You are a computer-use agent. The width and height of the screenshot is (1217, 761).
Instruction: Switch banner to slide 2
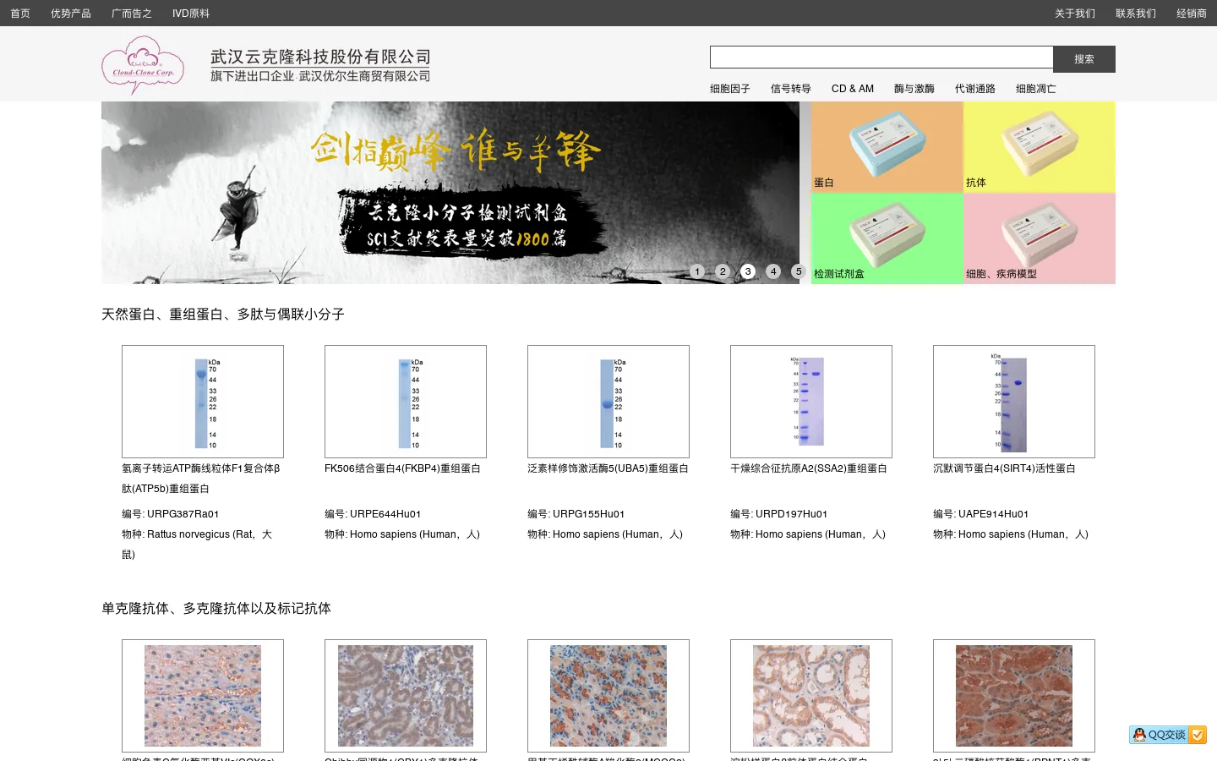coord(723,271)
